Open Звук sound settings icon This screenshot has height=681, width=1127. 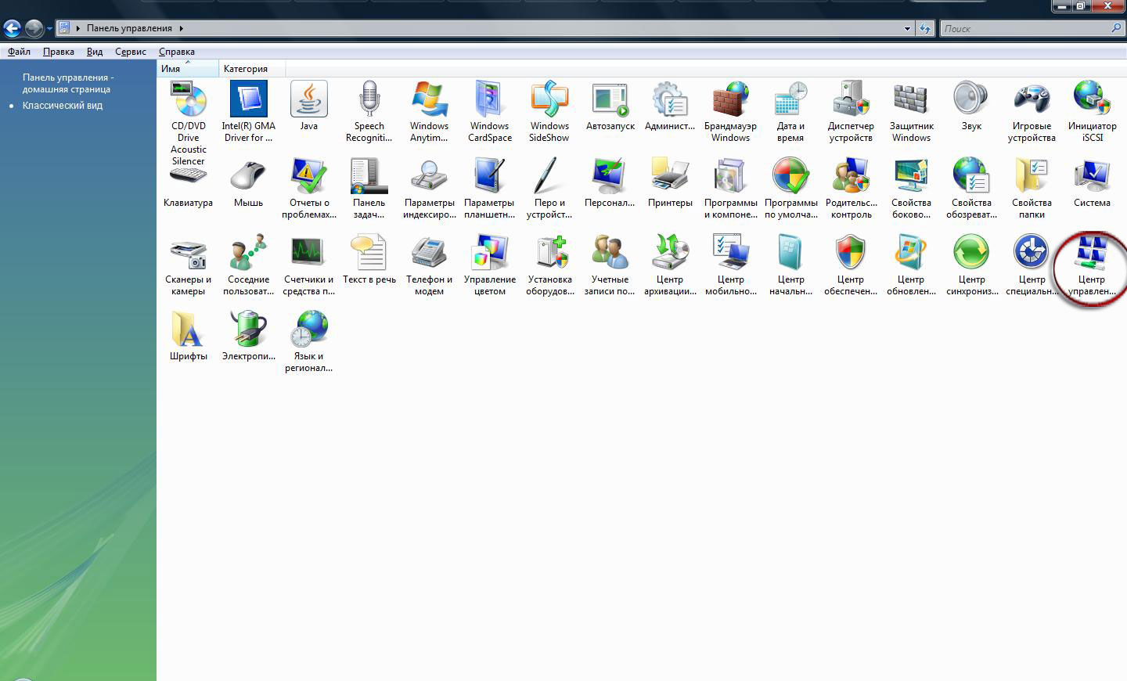[972, 100]
